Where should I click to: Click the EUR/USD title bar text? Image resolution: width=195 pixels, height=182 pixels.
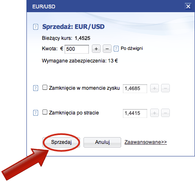44,7
